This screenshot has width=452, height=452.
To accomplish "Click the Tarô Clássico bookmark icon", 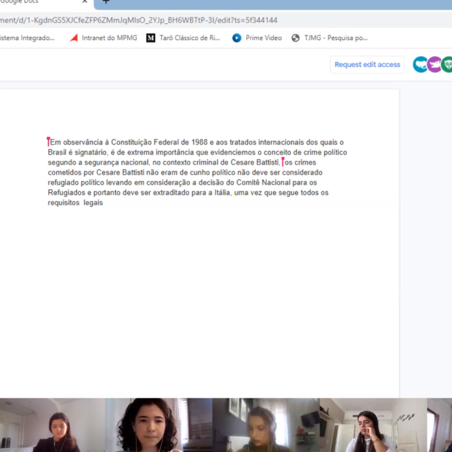I will (x=150, y=38).
